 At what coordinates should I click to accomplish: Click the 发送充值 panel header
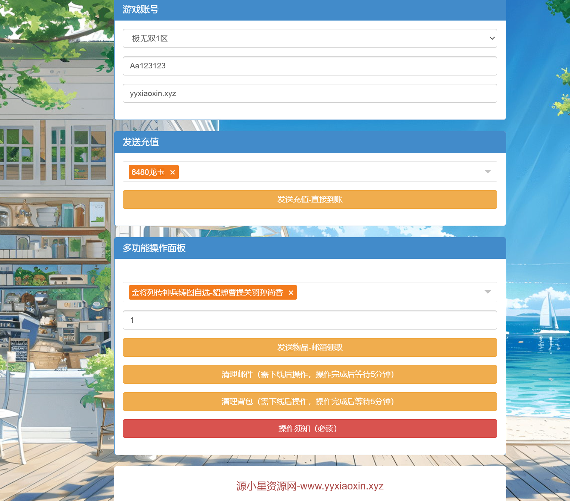[x=140, y=142]
